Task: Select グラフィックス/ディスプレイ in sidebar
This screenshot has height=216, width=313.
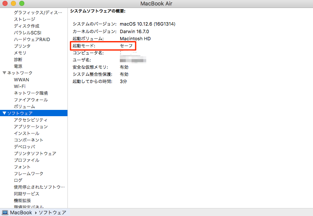Action: click(x=38, y=13)
